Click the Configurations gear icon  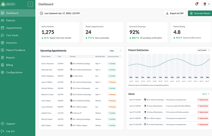point(2,72)
